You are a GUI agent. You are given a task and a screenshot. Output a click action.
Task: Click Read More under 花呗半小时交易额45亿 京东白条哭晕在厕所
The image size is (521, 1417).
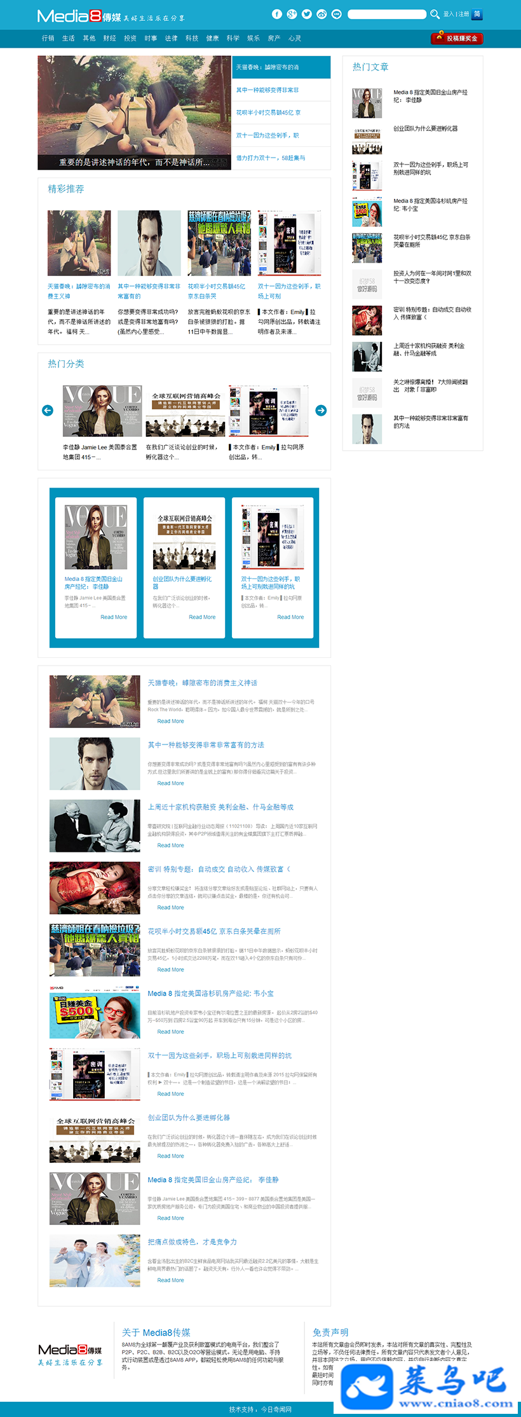(x=170, y=969)
